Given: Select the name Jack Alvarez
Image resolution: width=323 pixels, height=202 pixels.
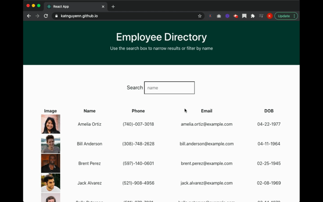Looking at the screenshot, I should (x=89, y=183).
